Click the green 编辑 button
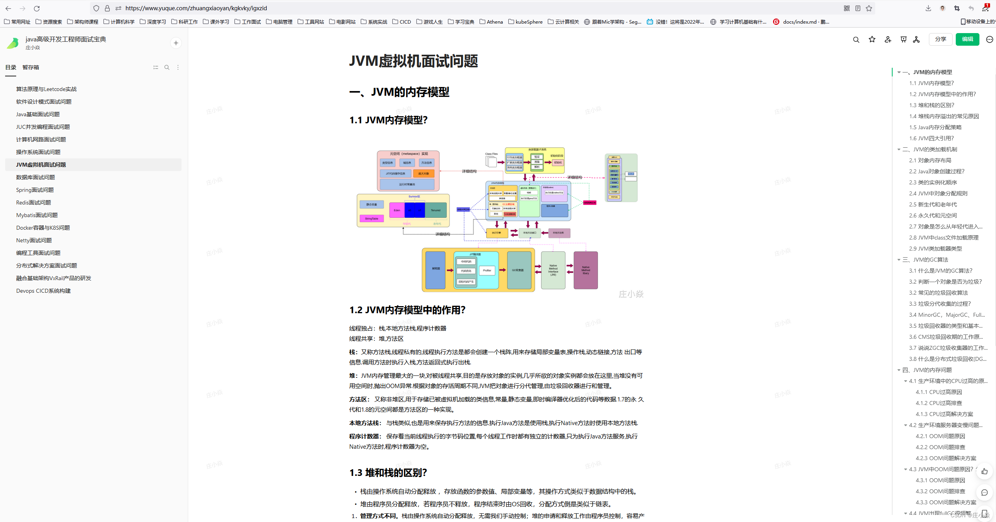 coord(968,39)
